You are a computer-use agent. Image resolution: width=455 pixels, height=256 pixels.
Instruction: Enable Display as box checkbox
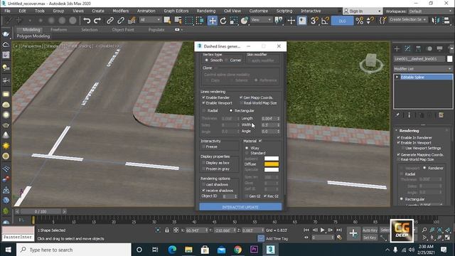203,163
